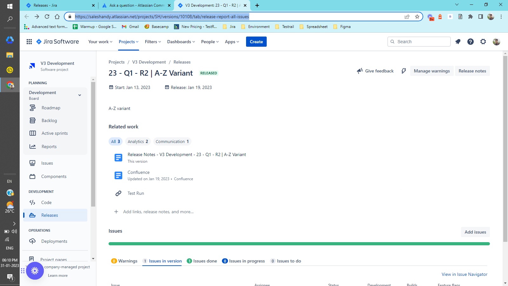This screenshot has height=286, width=508.
Task: Open the Windows Start button
Action: (10, 6)
